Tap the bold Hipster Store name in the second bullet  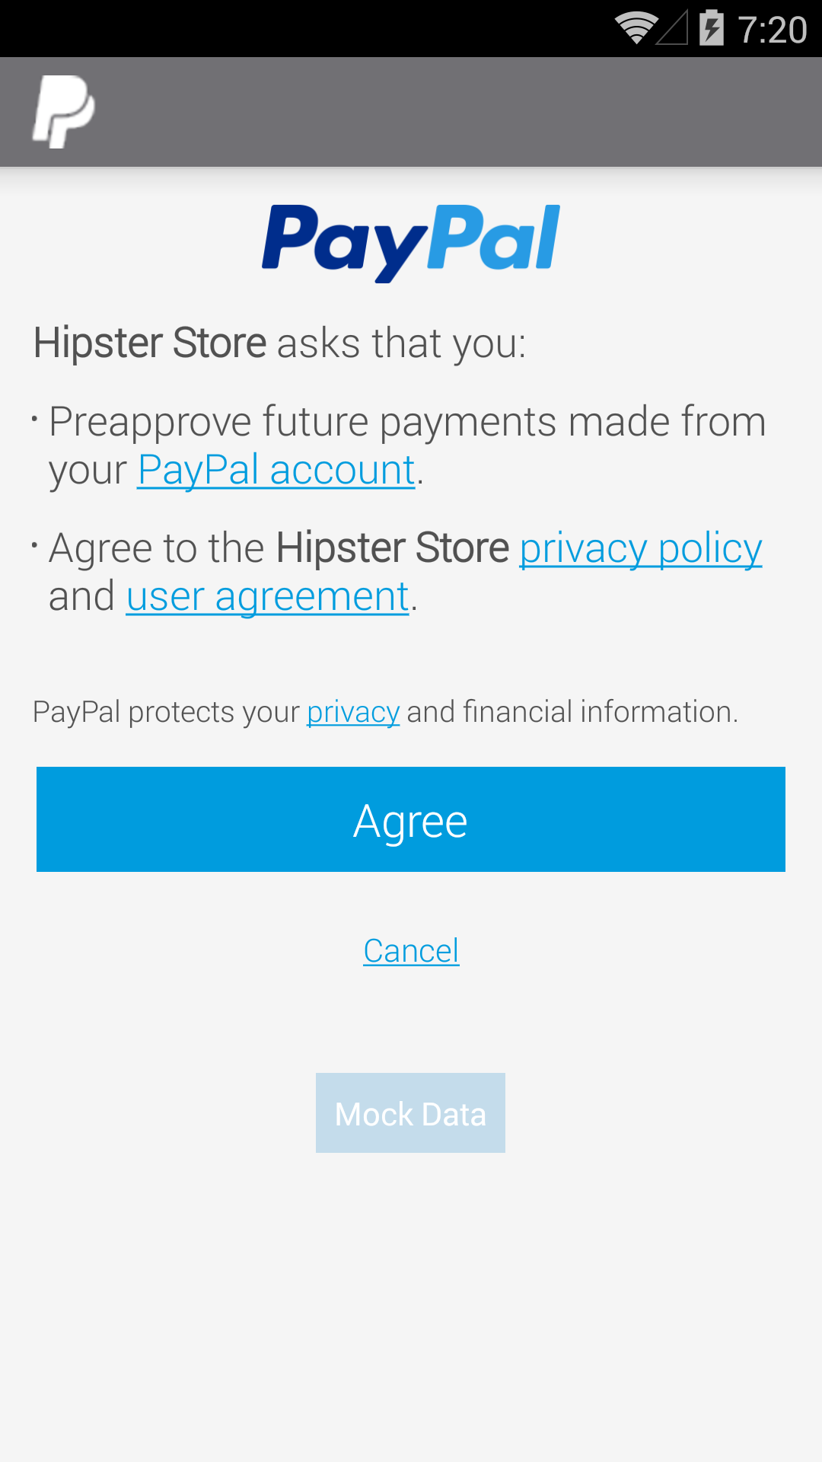coord(392,547)
